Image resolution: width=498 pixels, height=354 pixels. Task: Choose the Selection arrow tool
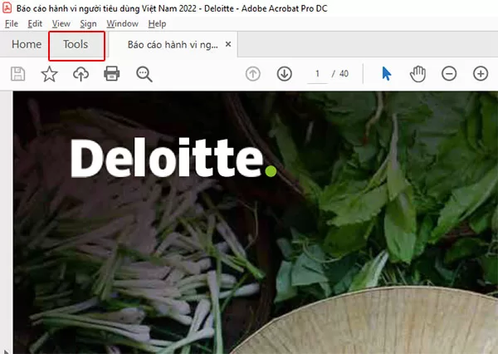coord(386,74)
